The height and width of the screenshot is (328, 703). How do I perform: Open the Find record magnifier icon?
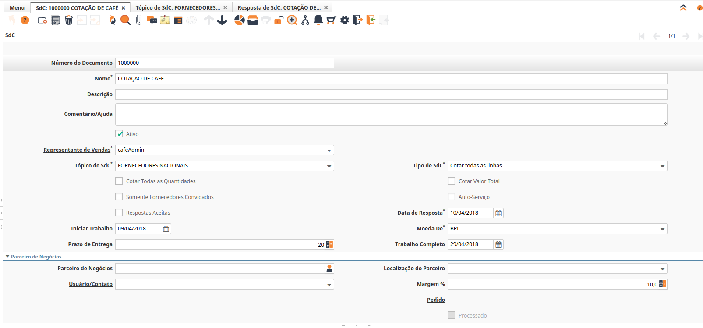(x=125, y=20)
